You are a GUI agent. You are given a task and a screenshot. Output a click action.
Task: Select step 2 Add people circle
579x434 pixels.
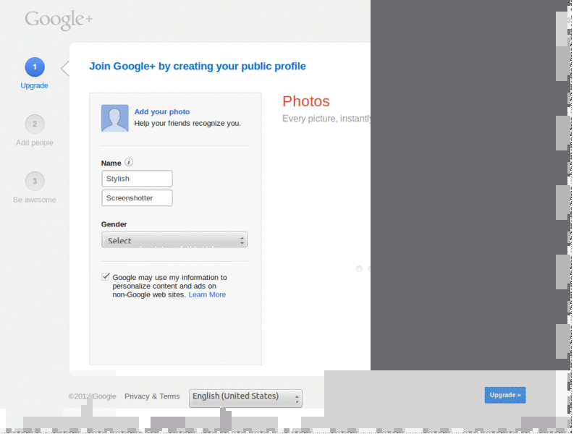pos(35,124)
